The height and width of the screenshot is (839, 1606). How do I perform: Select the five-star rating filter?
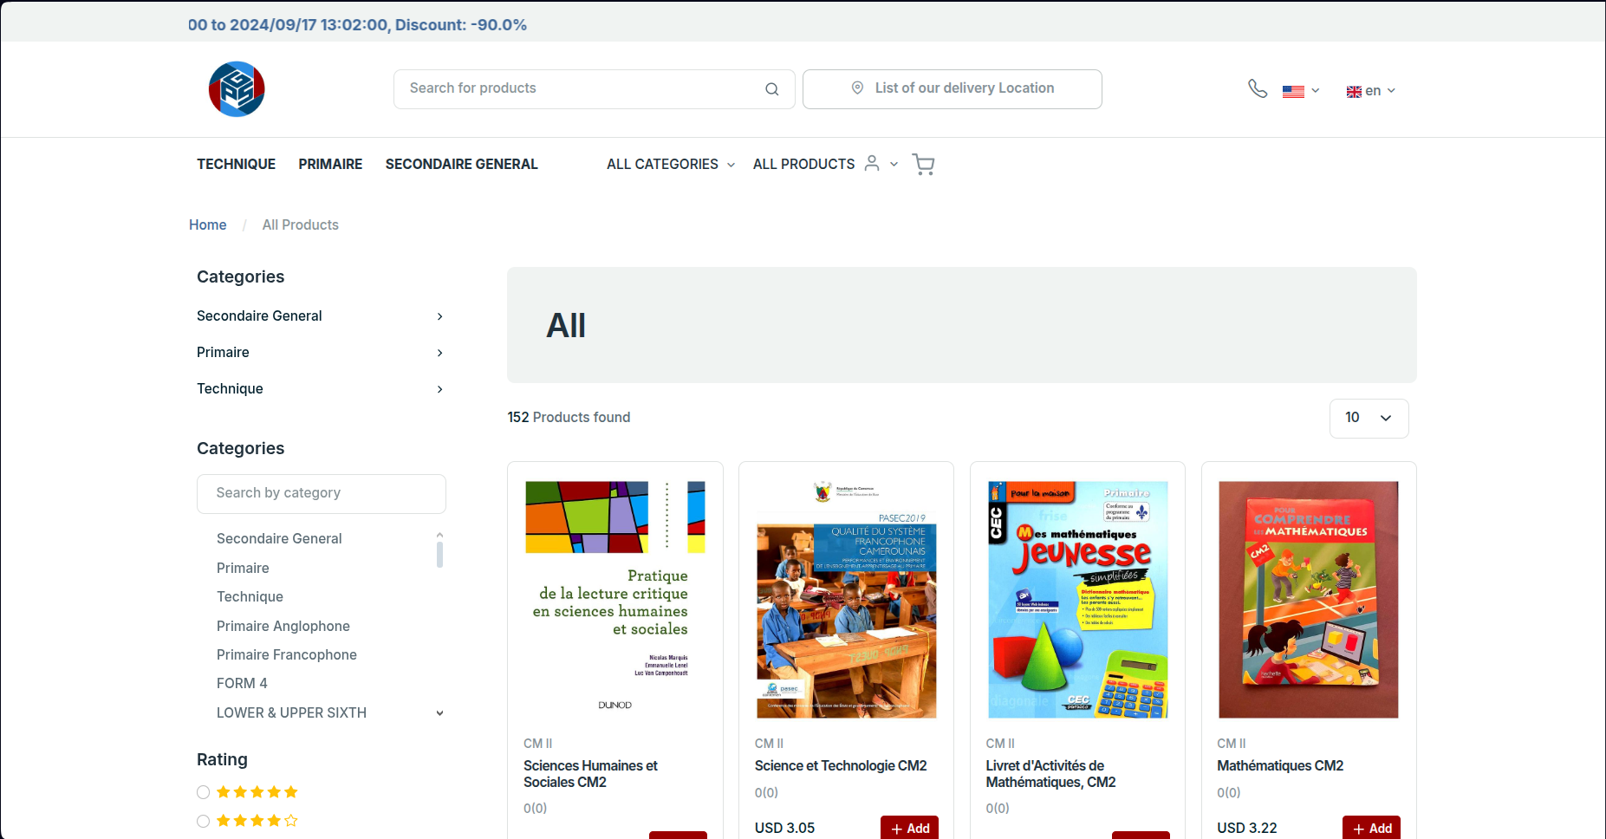click(203, 791)
